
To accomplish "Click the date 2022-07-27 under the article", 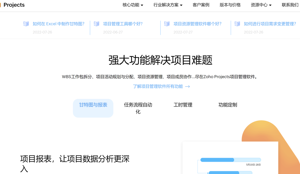I will pyautogui.click(x=183, y=32).
